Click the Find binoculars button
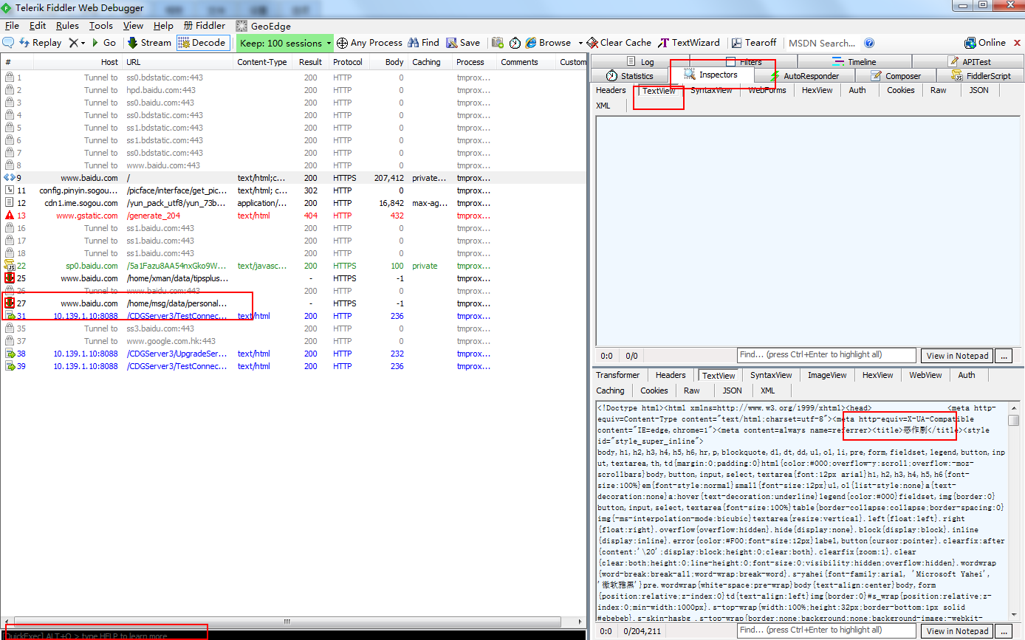 point(423,43)
